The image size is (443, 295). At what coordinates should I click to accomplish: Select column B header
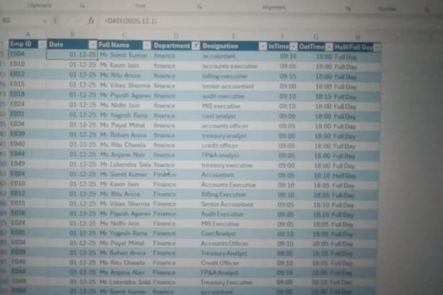[72, 35]
